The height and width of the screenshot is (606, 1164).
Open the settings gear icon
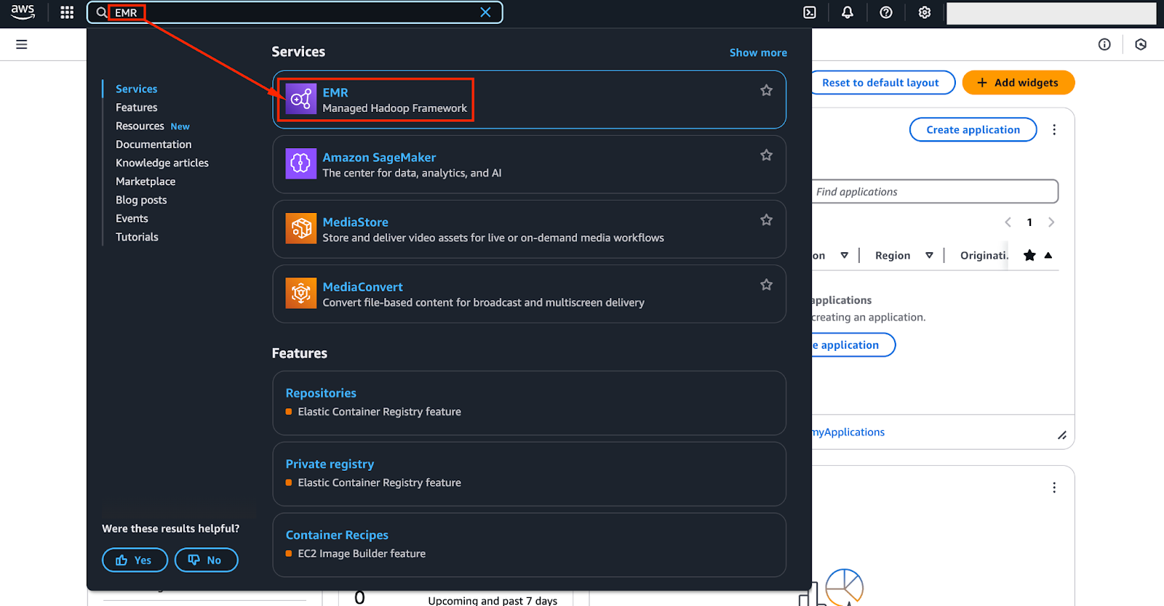[925, 12]
